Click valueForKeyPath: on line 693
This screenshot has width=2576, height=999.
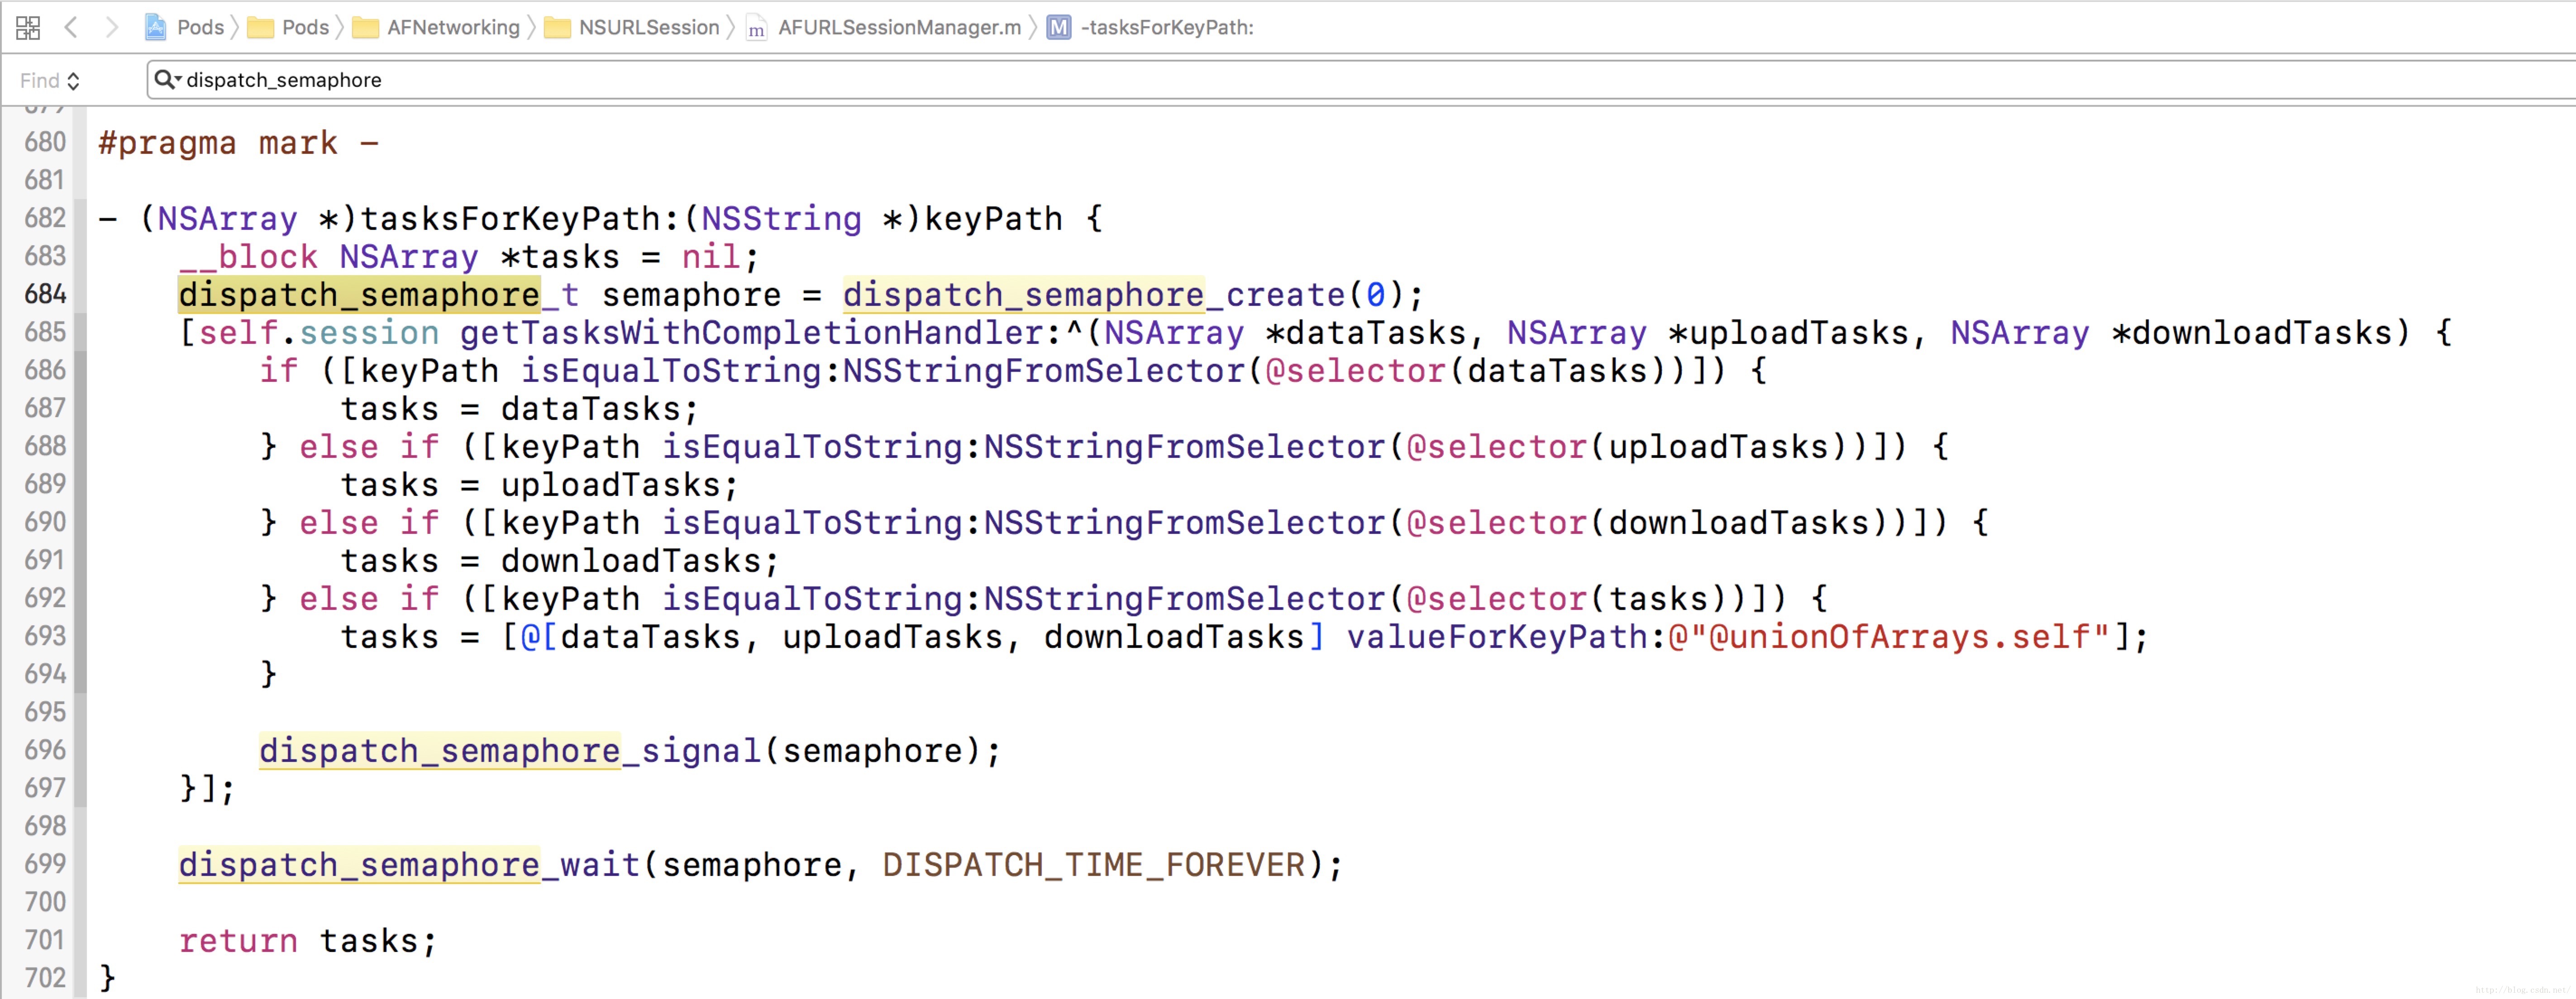1506,637
